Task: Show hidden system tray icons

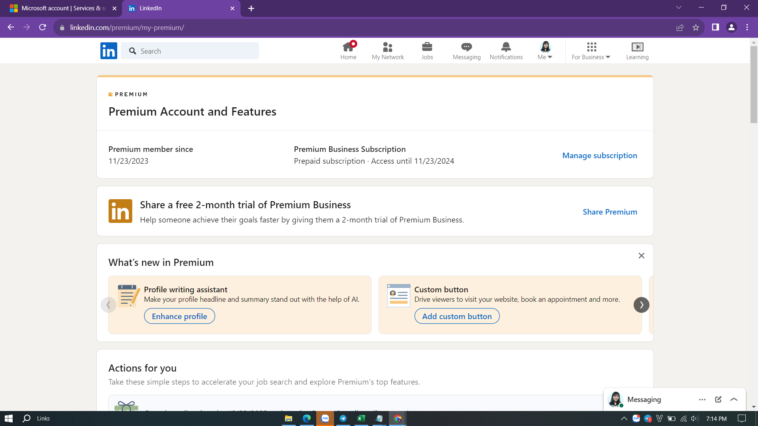Action: 624,419
